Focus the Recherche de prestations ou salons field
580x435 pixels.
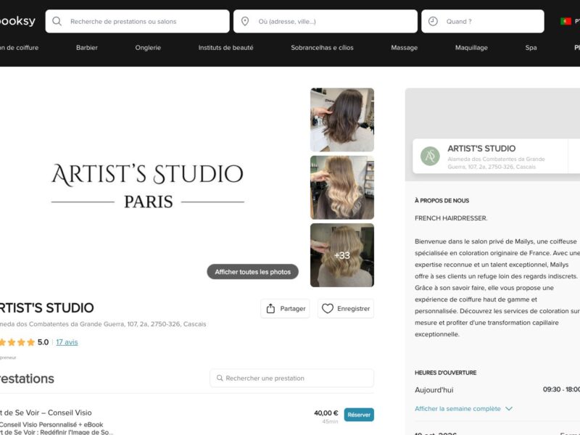click(137, 22)
